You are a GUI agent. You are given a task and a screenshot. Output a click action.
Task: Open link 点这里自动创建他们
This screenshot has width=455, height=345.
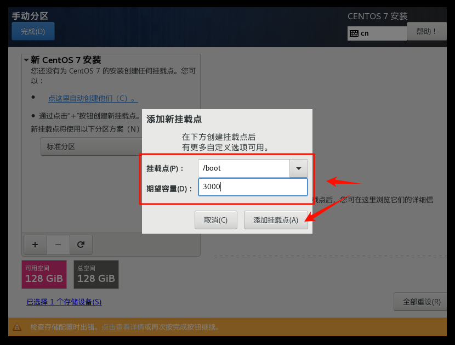pyautogui.click(x=92, y=98)
